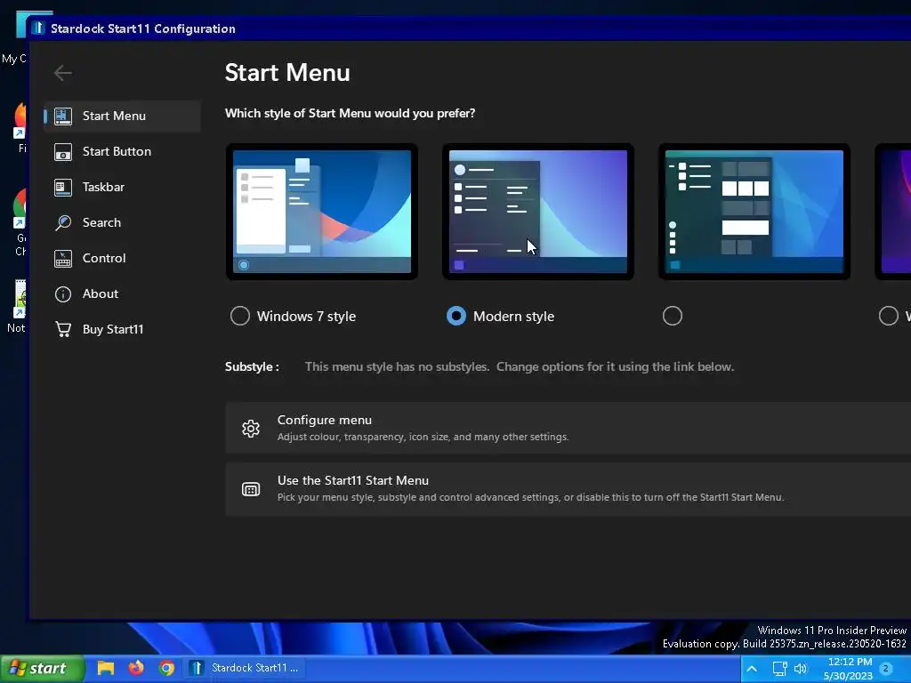This screenshot has width=911, height=683.
Task: Select the Modern style radio button
Action: 456,316
